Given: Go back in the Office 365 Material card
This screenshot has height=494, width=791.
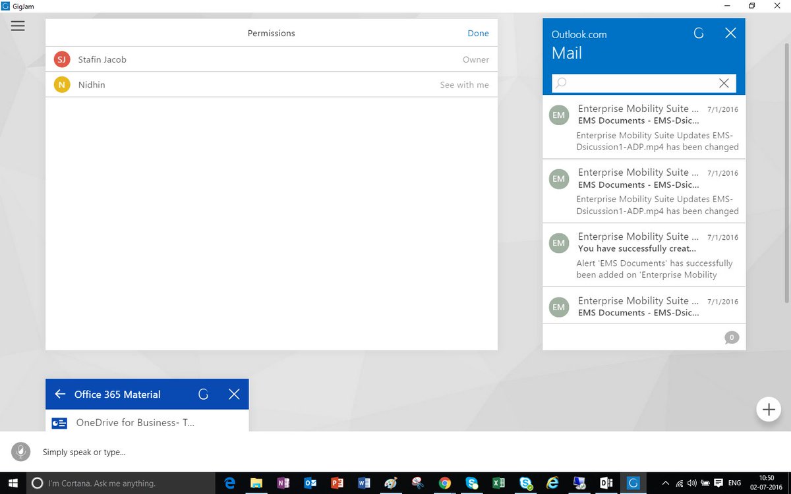Looking at the screenshot, I should click(x=60, y=394).
